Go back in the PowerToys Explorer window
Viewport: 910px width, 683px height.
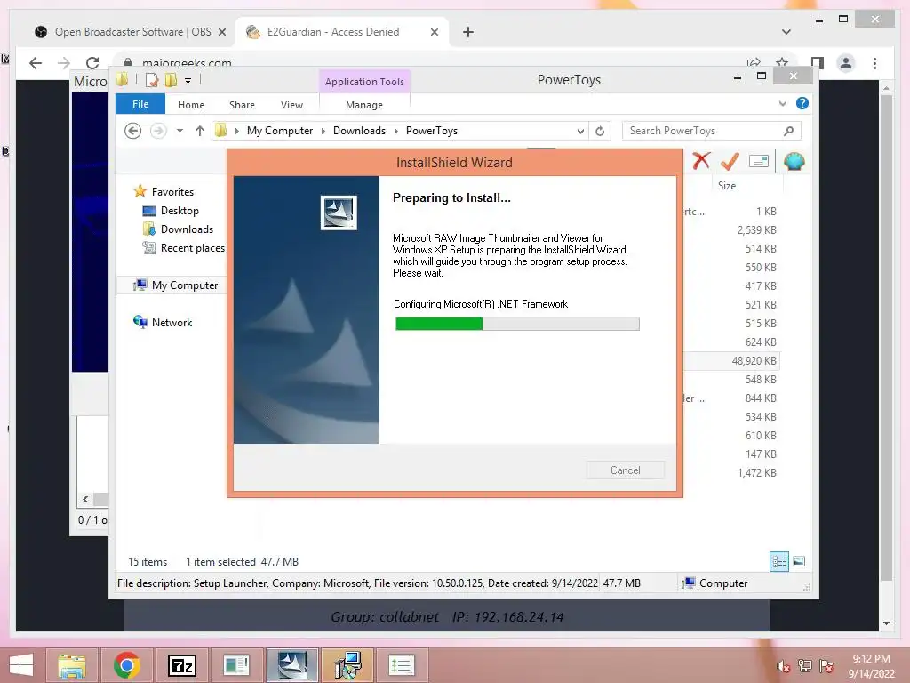(133, 131)
